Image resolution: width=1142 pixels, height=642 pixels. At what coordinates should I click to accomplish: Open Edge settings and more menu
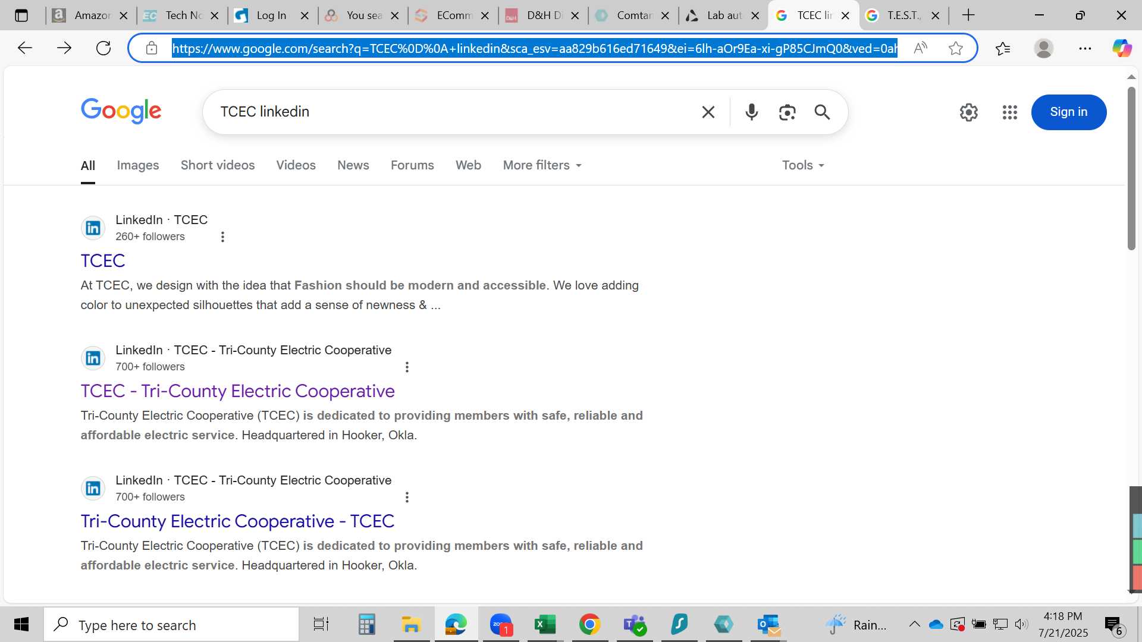coord(1085,48)
